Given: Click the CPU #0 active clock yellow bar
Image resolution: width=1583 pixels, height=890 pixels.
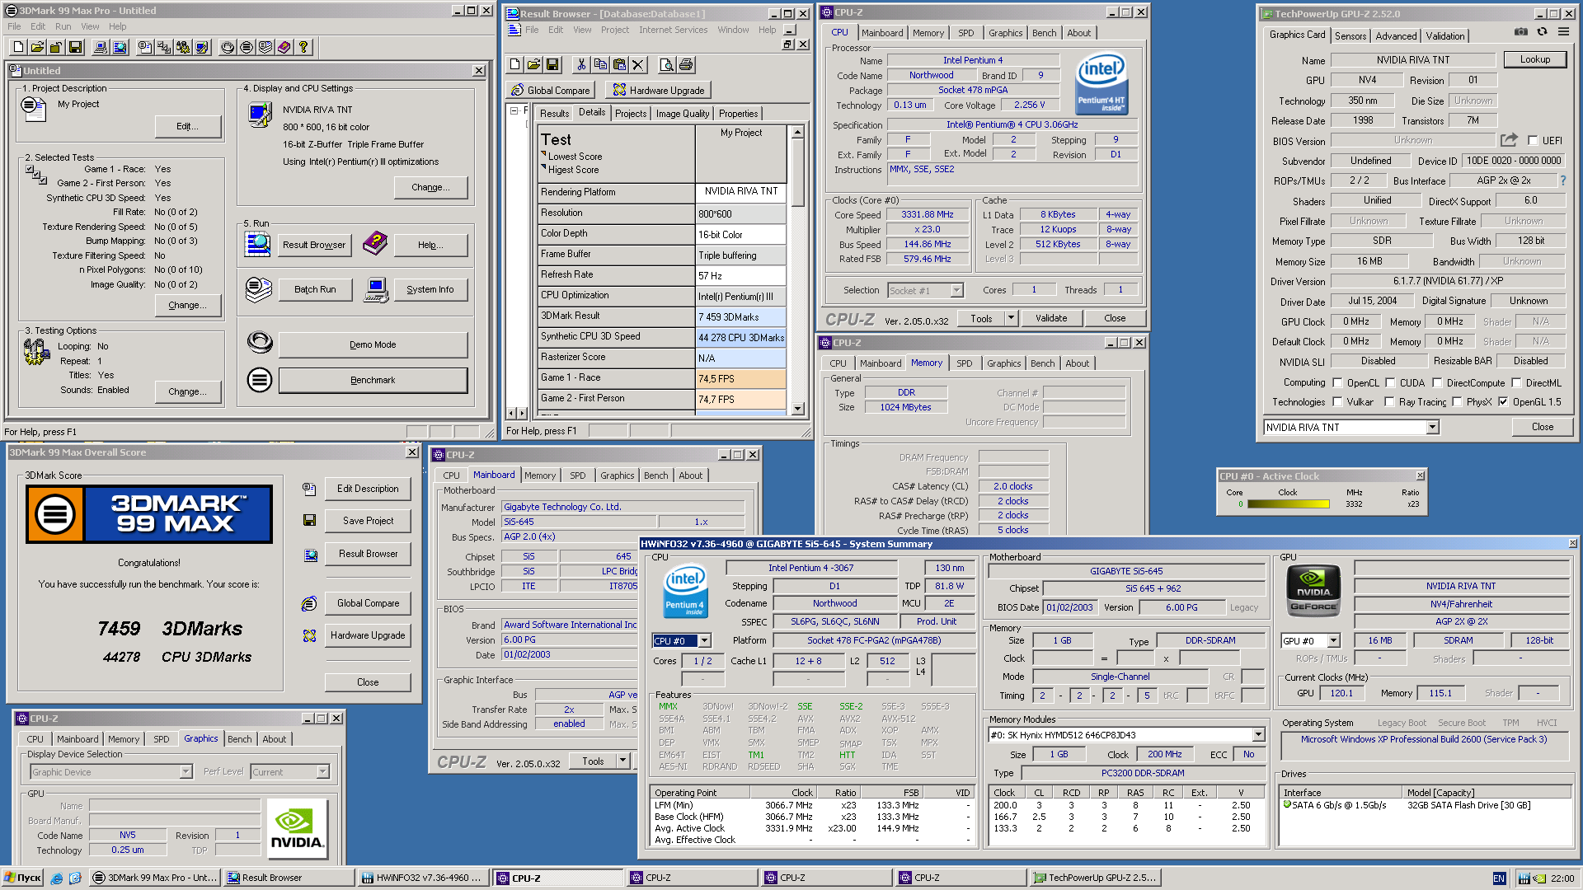Looking at the screenshot, I should pos(1288,504).
